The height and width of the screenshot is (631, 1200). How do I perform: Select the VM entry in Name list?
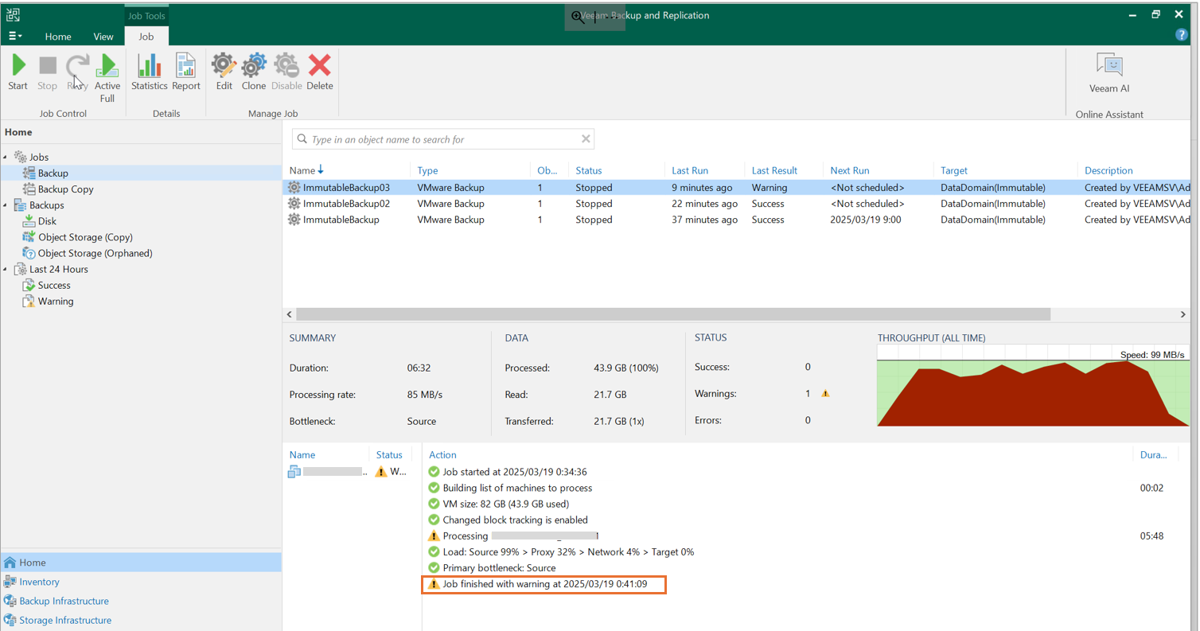click(327, 472)
